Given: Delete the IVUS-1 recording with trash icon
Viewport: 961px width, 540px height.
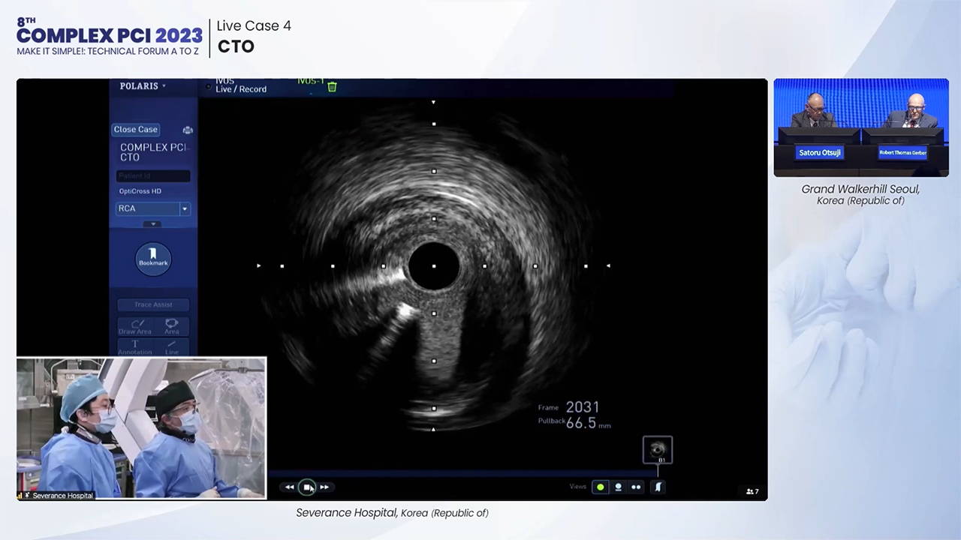Looking at the screenshot, I should [332, 87].
